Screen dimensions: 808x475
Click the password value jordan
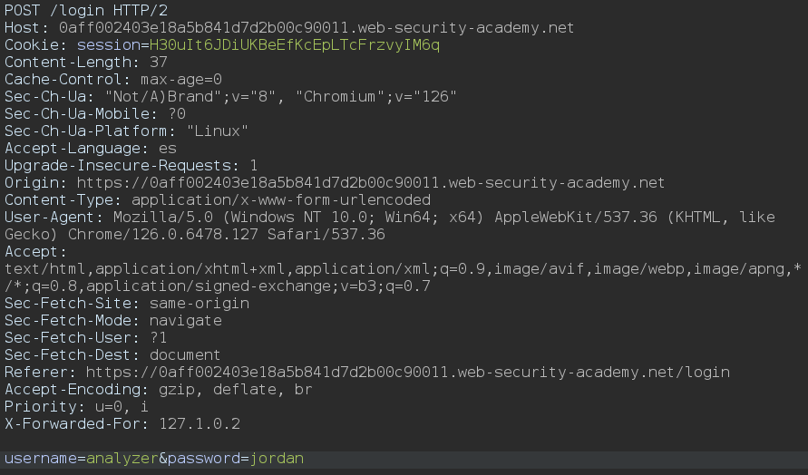click(x=277, y=459)
